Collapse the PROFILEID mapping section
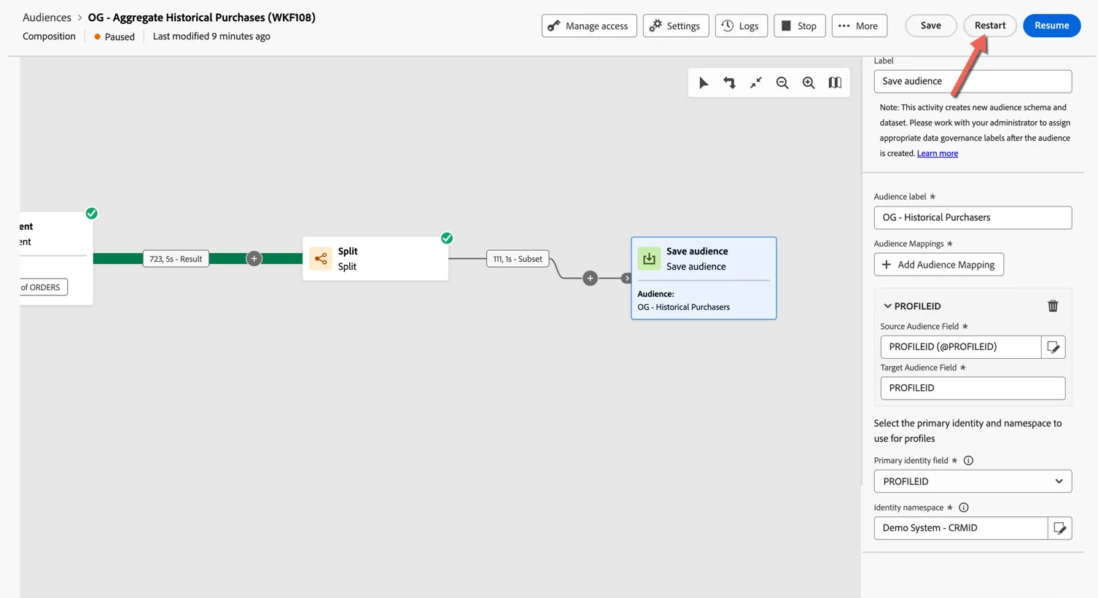This screenshot has width=1098, height=598. pos(887,306)
